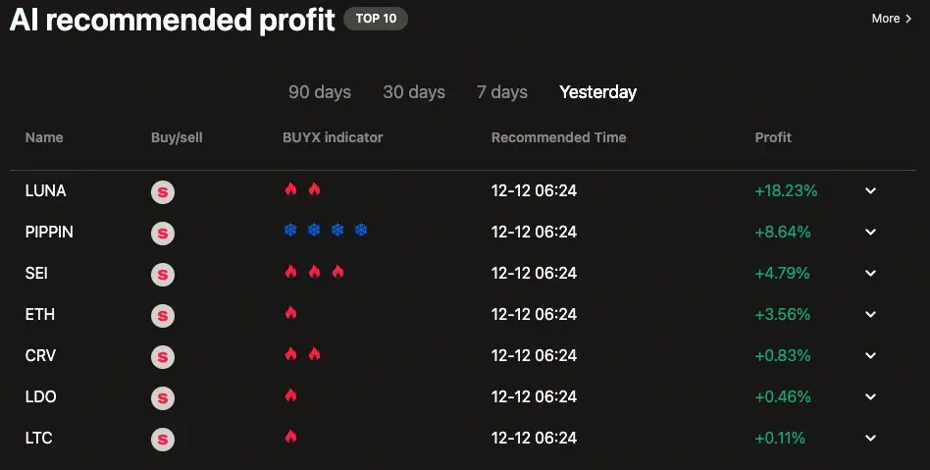930x470 pixels.
Task: Expand the LTC row details chevron
Action: tap(870, 438)
